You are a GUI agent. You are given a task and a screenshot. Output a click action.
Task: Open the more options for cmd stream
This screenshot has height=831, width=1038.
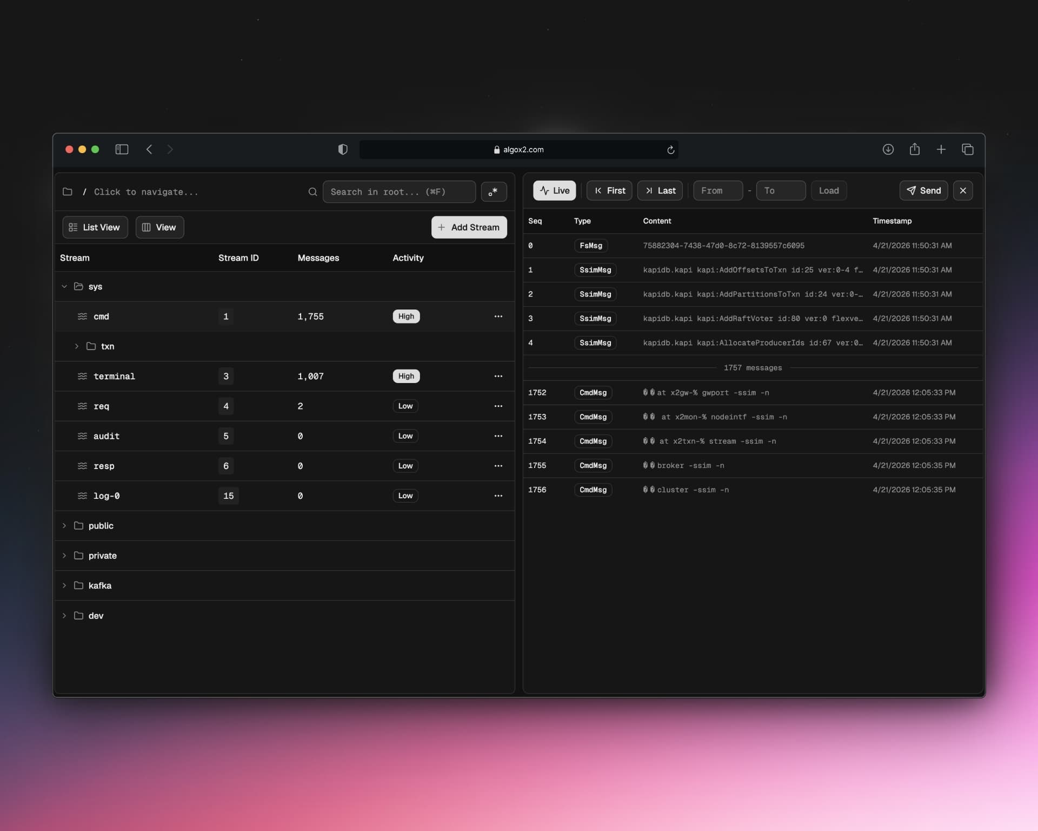pos(498,316)
